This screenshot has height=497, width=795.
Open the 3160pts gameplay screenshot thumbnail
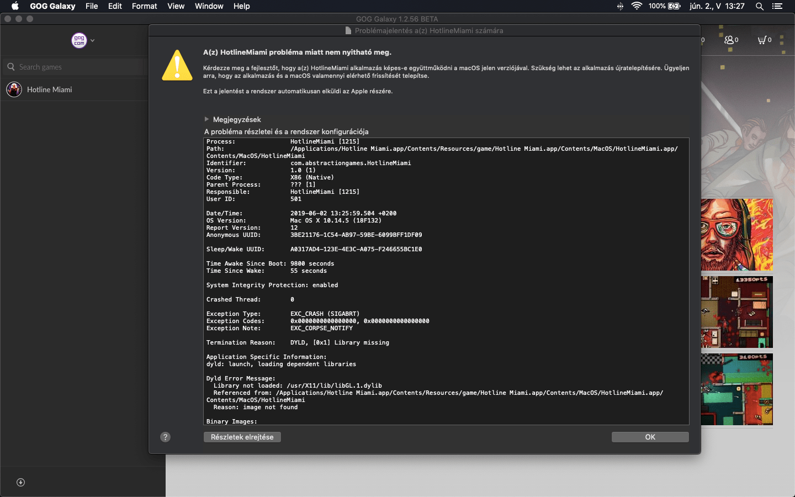point(737,389)
